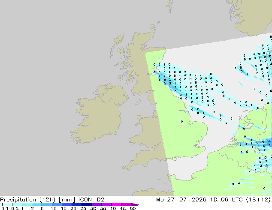
Task: Click the '[mm]' unit label
Action: pos(67,200)
